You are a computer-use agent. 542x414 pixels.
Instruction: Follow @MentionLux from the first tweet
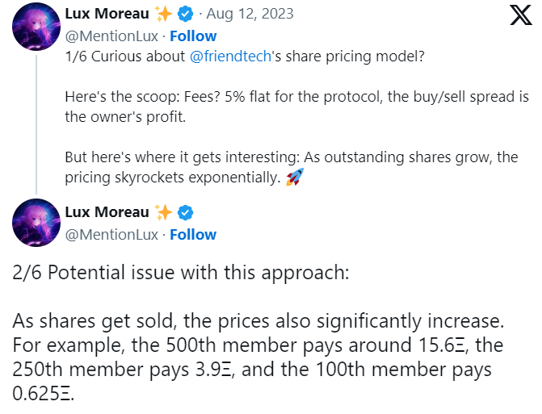193,36
